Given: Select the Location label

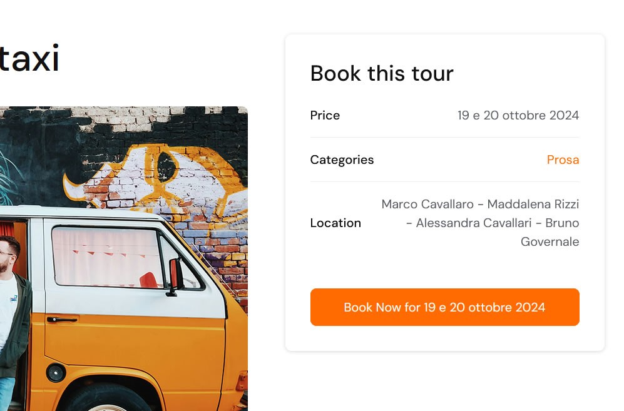Looking at the screenshot, I should (335, 223).
